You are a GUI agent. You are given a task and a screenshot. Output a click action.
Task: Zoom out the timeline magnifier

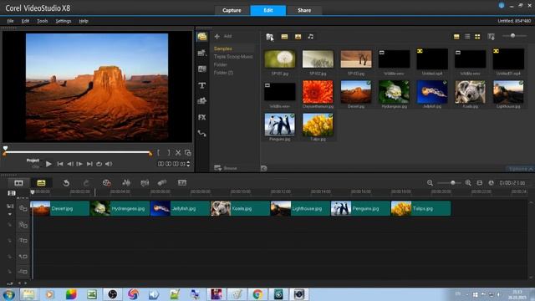coord(430,183)
